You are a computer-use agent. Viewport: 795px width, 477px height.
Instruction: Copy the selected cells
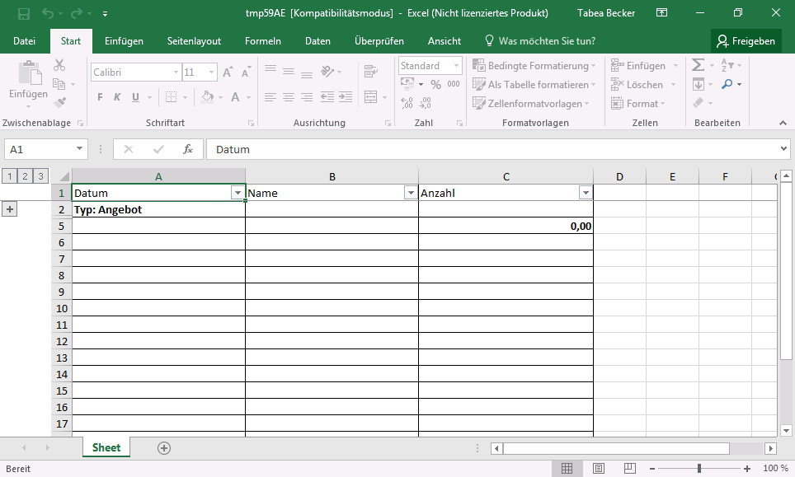(x=59, y=84)
